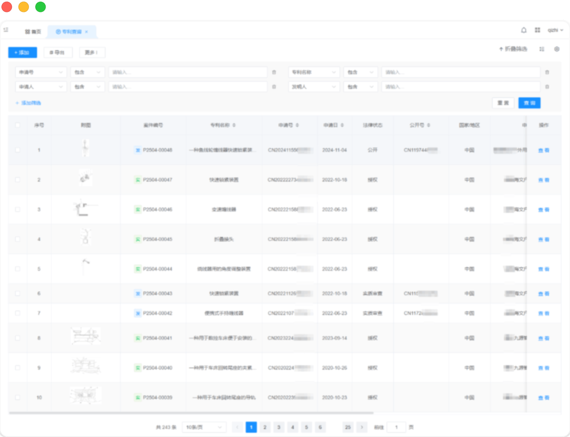Tick the select-all checkbox in table header
Screen dimensions: 570x437
pyautogui.click(x=18, y=125)
